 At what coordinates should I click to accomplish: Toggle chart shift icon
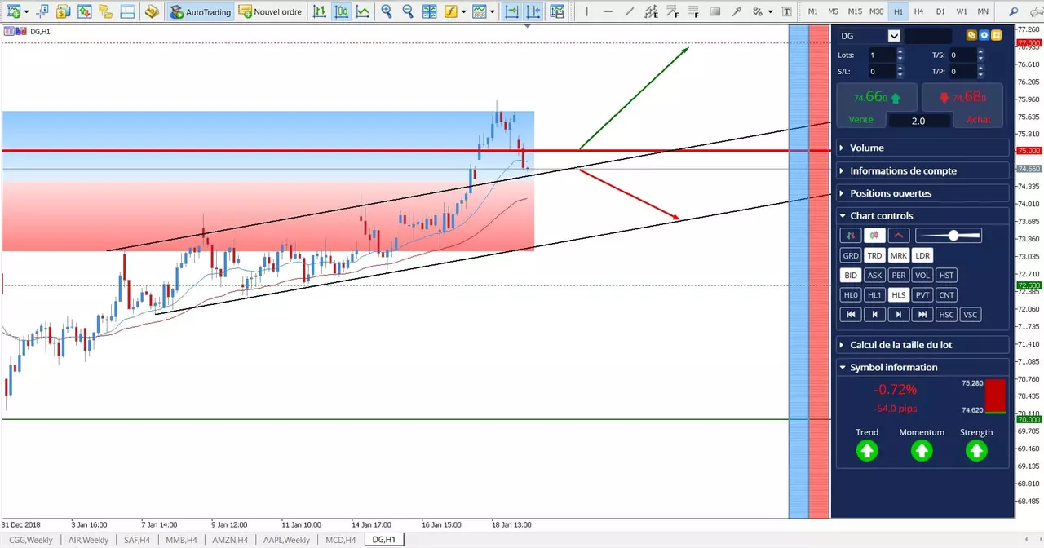point(533,11)
